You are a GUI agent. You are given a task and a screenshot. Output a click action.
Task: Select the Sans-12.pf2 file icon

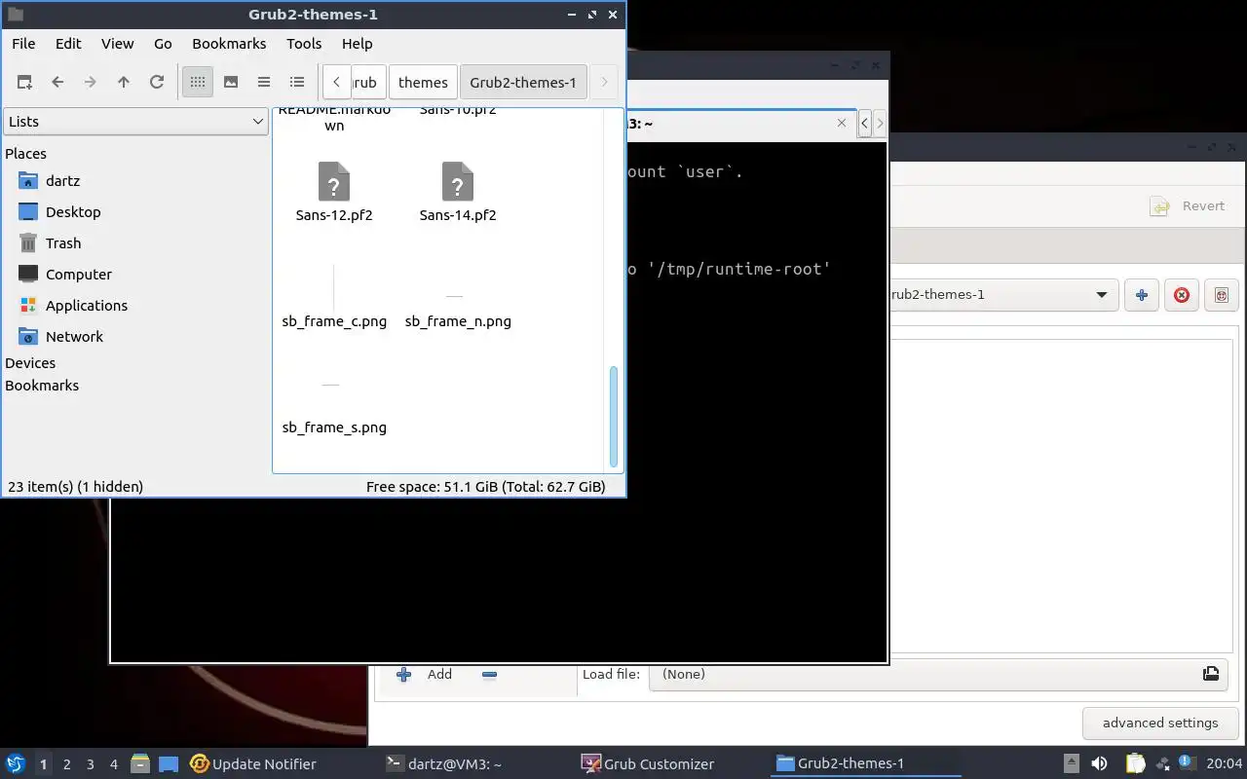point(334,182)
